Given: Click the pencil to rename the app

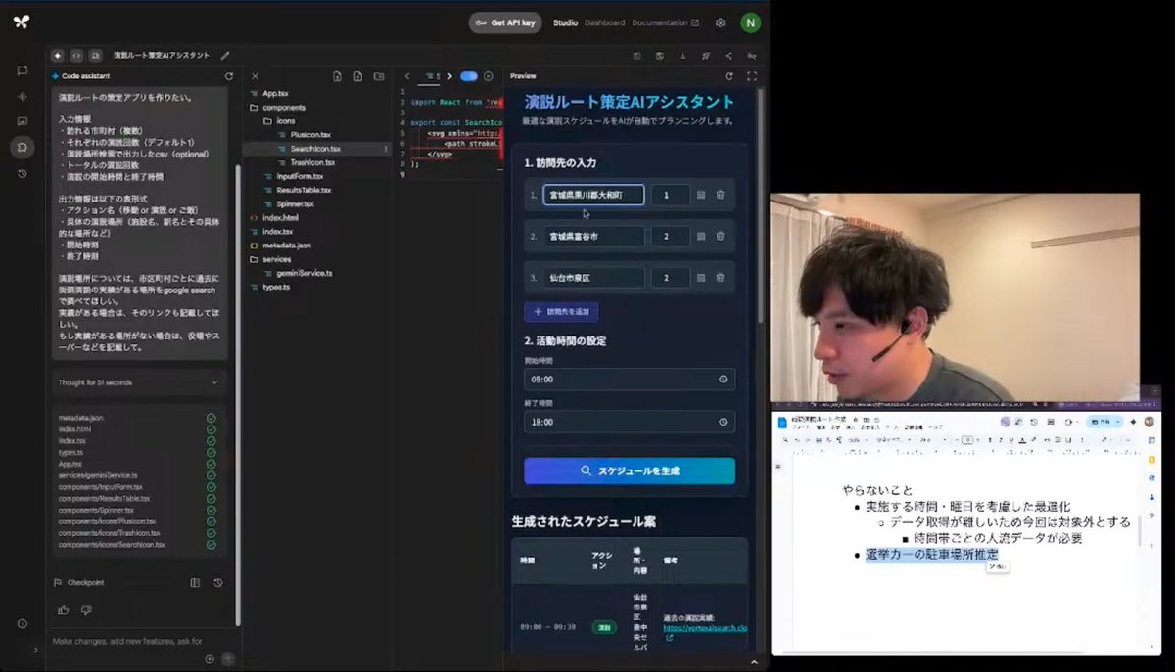Looking at the screenshot, I should tap(225, 56).
